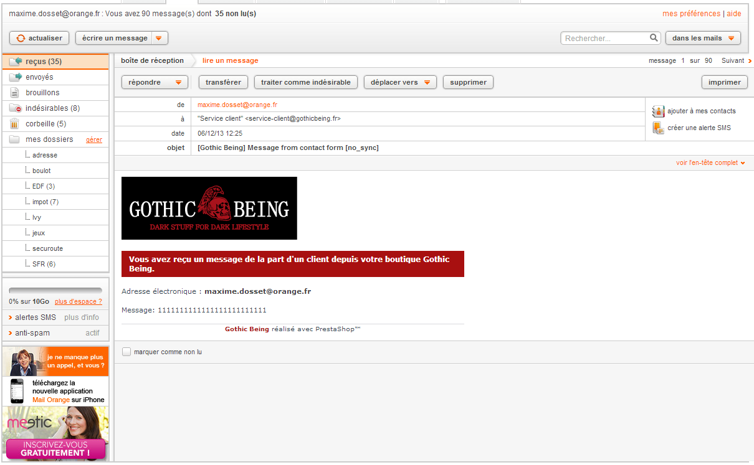Click the storage usage progress bar
The image size is (754, 465).
55,291
